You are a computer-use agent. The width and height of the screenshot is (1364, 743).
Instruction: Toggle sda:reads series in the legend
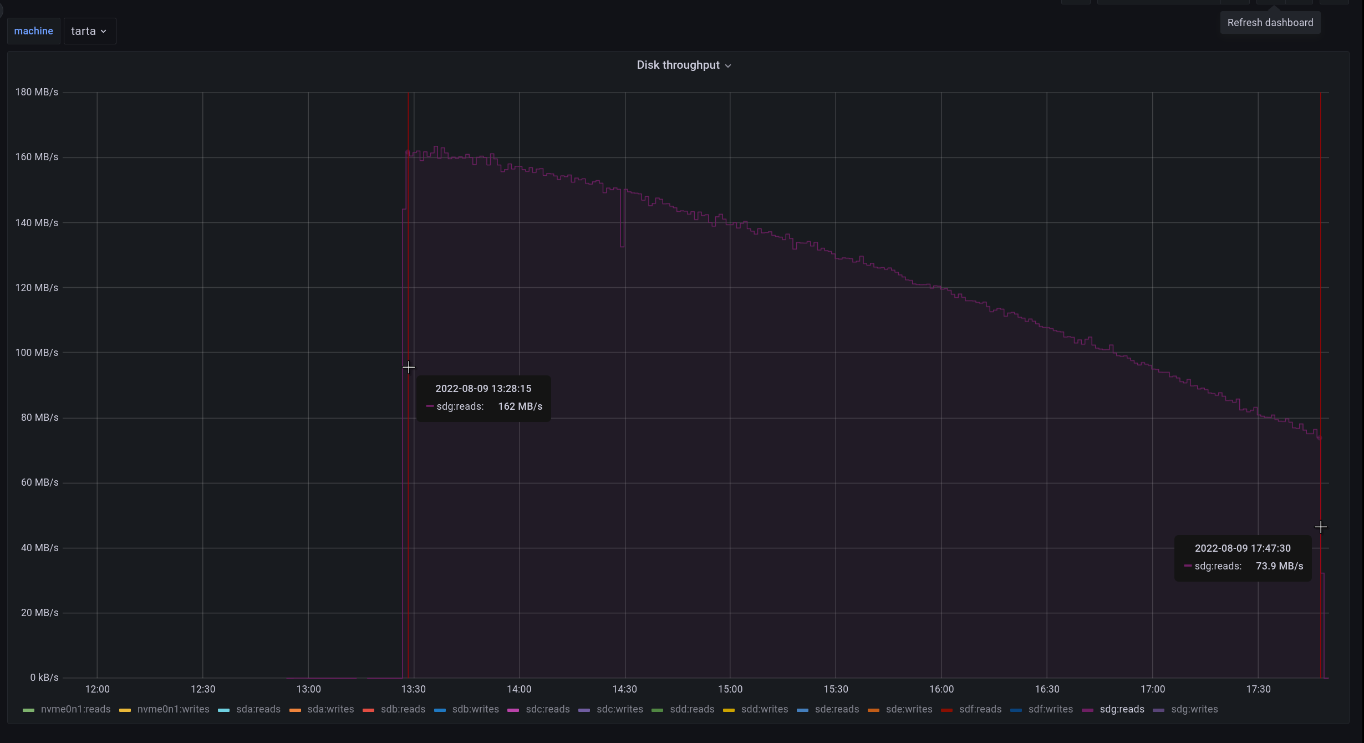(x=258, y=709)
